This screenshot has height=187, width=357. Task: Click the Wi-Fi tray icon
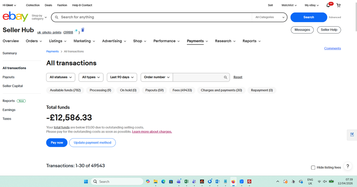pos(319,182)
